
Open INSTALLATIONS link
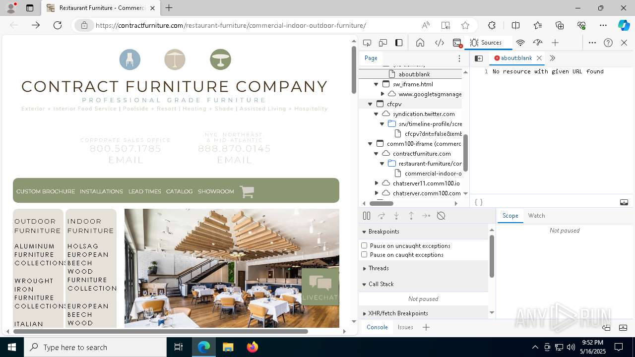pos(101,191)
